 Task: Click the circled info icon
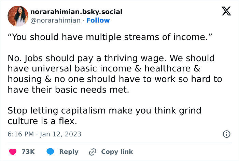(226, 134)
